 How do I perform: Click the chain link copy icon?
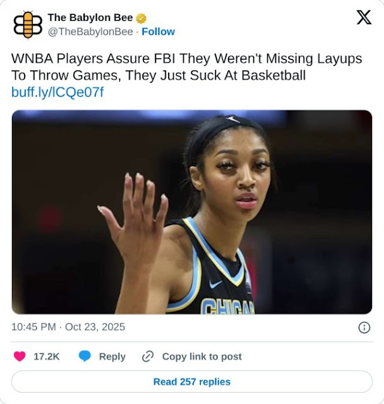148,357
